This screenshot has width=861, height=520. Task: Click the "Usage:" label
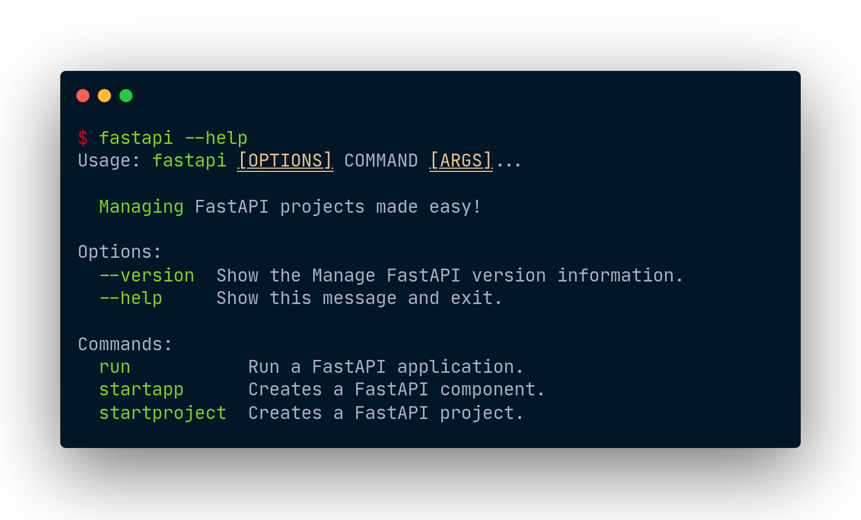pos(109,161)
